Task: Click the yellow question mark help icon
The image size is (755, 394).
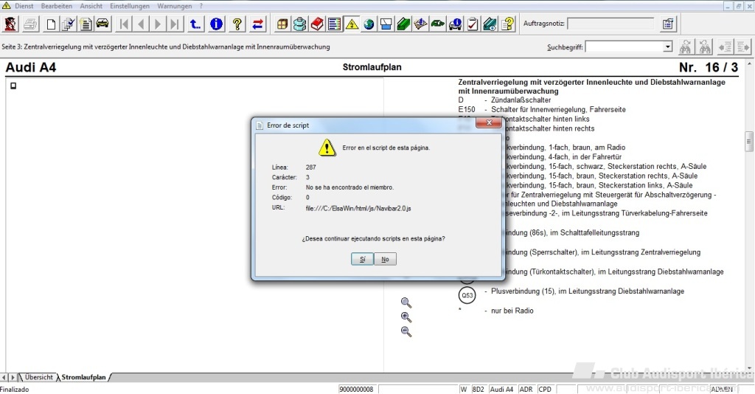Action: [x=237, y=24]
